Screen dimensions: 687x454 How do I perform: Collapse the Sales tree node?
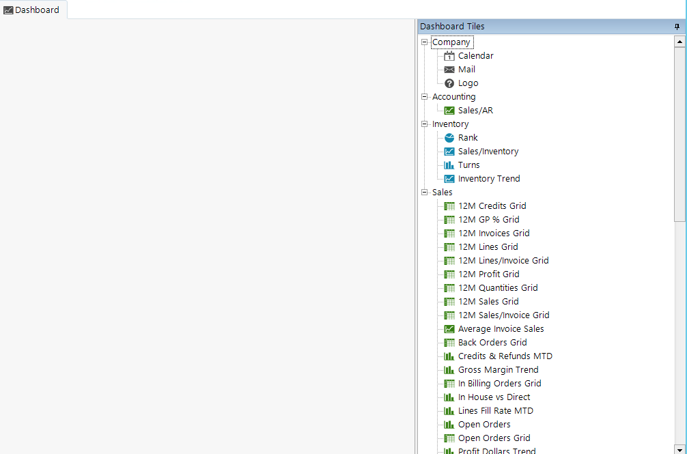coord(425,193)
